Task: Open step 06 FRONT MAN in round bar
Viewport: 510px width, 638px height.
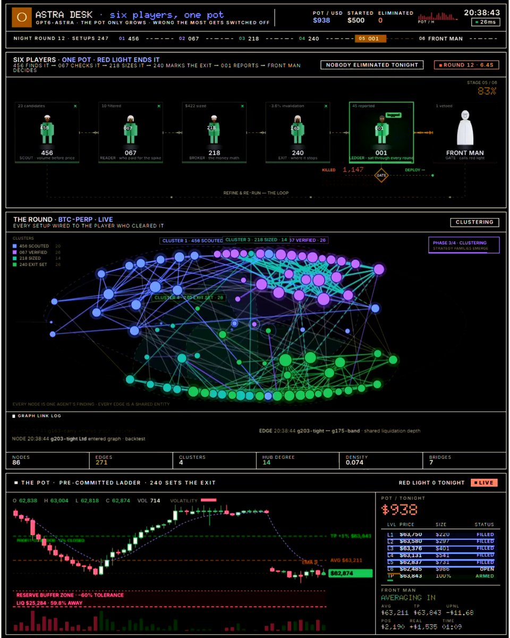Action: coord(442,39)
